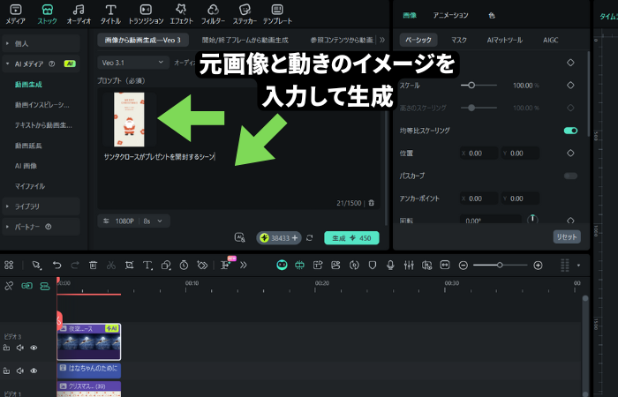Show more generation tabs via chevron
Screen dimensions: 618x397
382,40
